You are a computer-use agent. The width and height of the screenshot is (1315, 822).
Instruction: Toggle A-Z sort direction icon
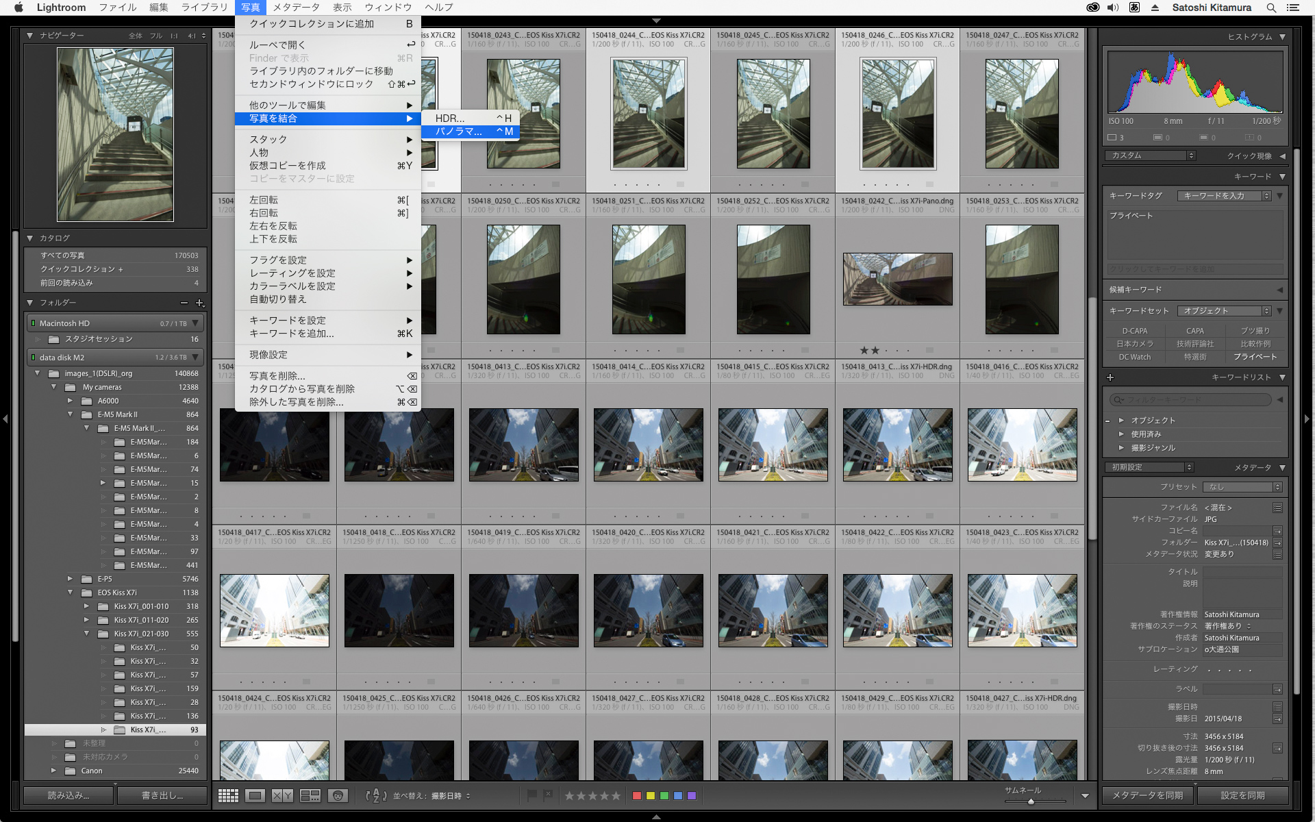click(376, 795)
